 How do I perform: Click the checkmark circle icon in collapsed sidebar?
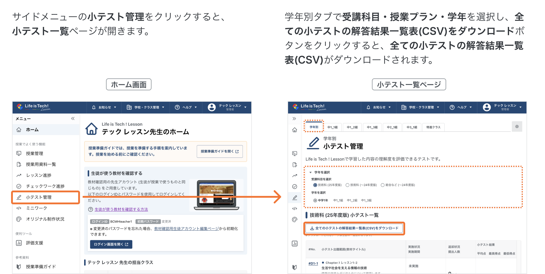(295, 187)
